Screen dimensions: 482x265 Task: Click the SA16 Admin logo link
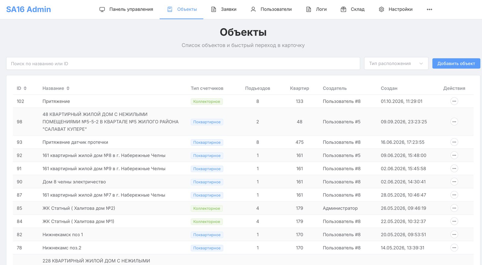point(29,9)
